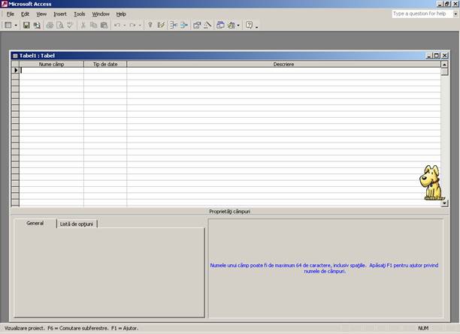Expand the New Object dropdown arrow
The width and height of the screenshot is (460, 334).
238,26
